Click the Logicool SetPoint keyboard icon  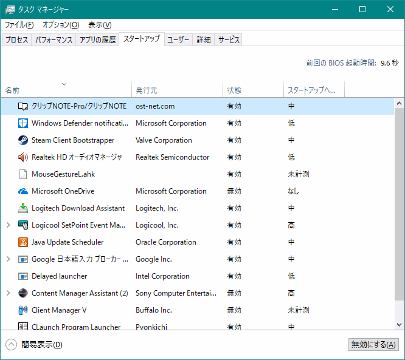tap(23, 225)
